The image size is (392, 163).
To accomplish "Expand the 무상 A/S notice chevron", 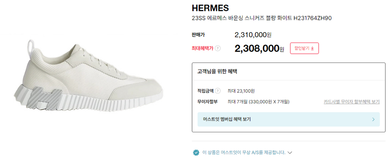I will 290,153.
